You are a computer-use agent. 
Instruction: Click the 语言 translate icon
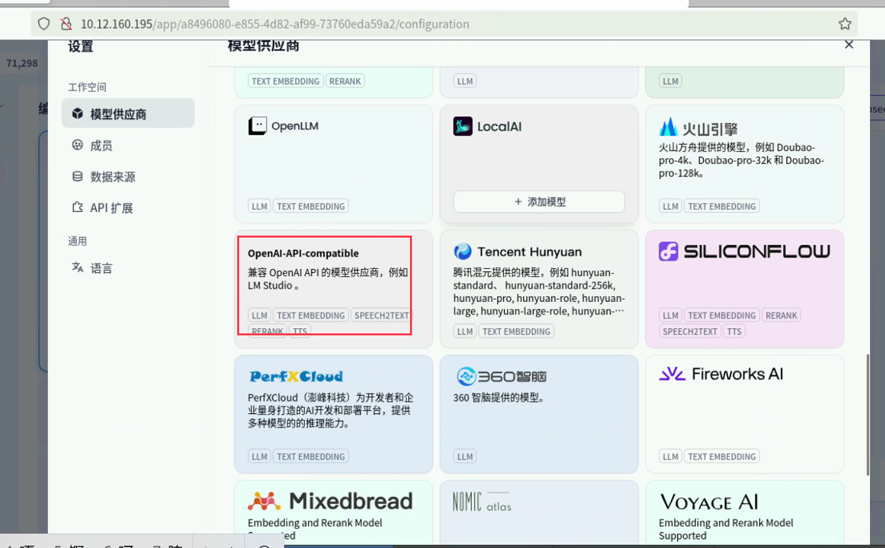[78, 268]
